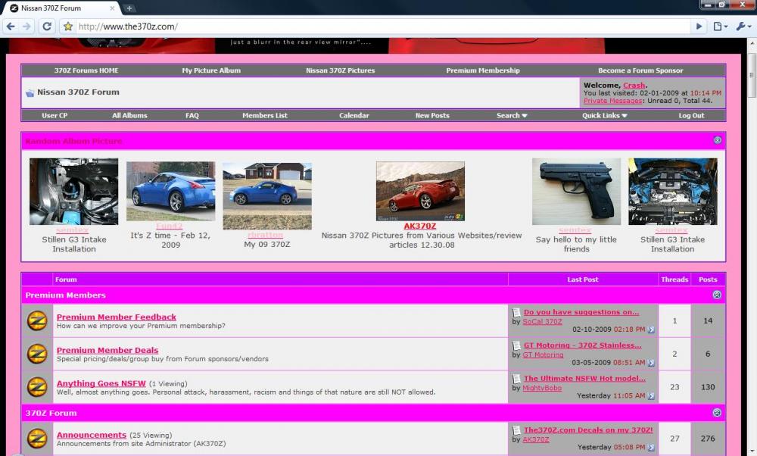
Task: Collapse the Random Album Picture section
Action: (x=718, y=140)
